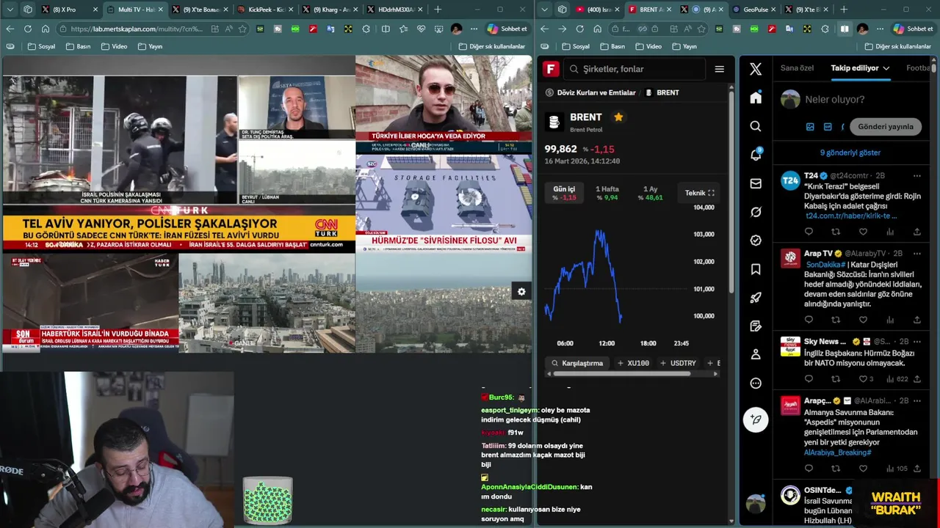Image resolution: width=940 pixels, height=528 pixels.
Task: Add XU100 to comparison
Action: [633, 363]
